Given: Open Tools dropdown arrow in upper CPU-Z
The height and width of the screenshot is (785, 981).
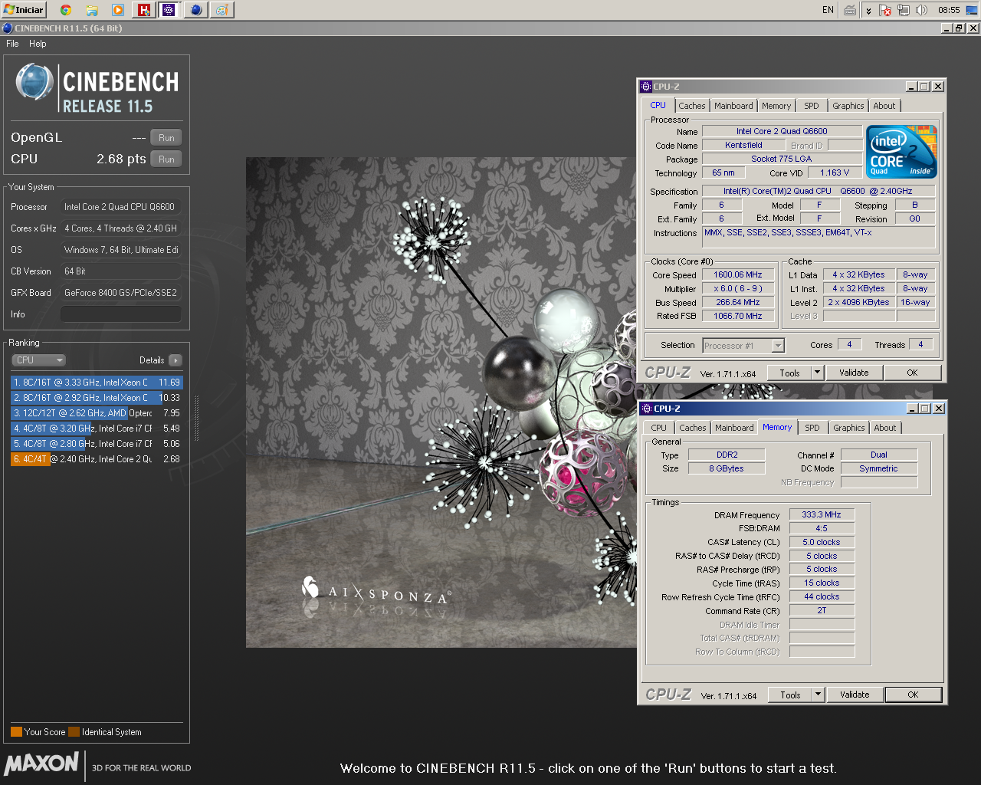Looking at the screenshot, I should (817, 373).
